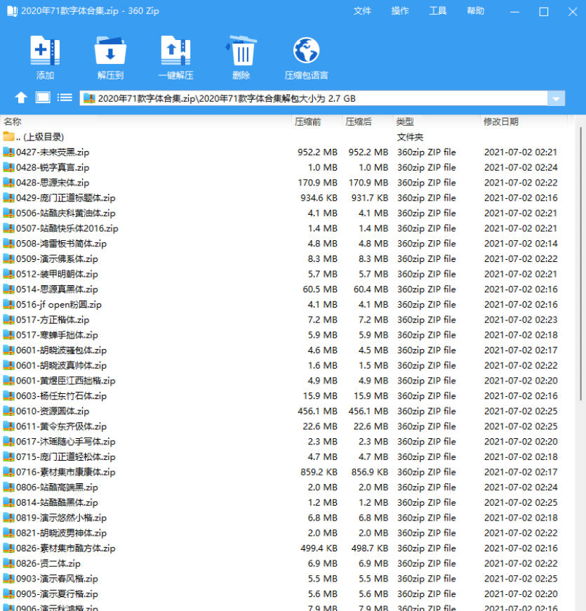Open the 帮助 menu
The height and width of the screenshot is (611, 586).
(475, 11)
